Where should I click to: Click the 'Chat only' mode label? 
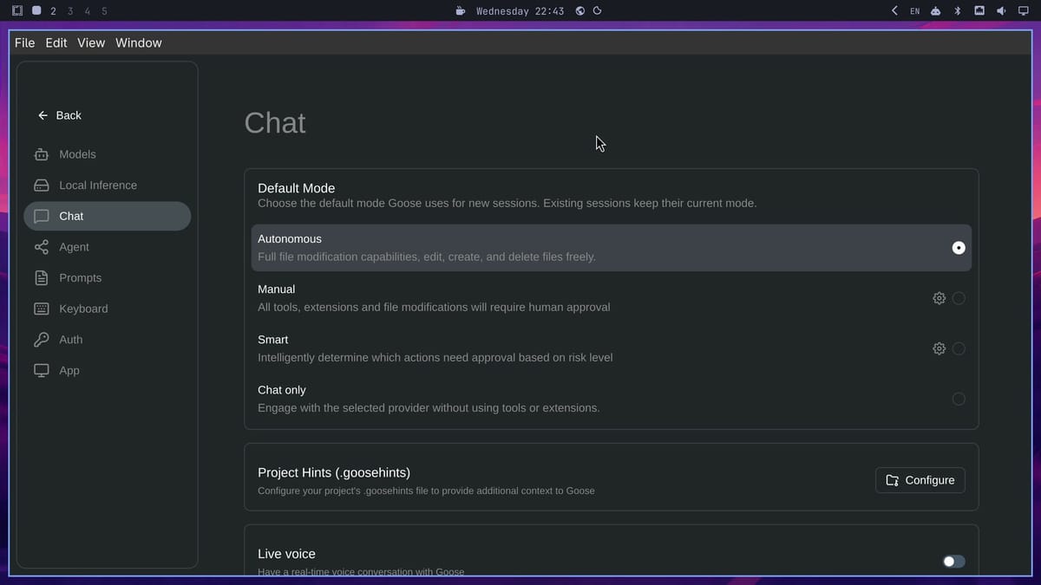(282, 390)
